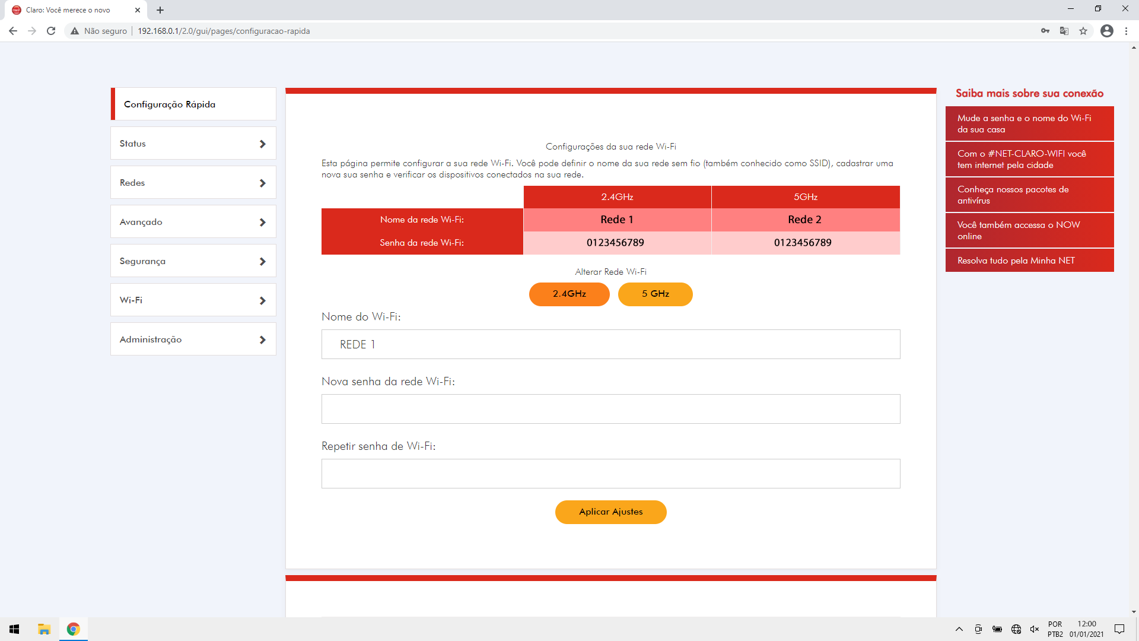Expand the Segurança menu chevron
The width and height of the screenshot is (1139, 641).
click(x=262, y=261)
